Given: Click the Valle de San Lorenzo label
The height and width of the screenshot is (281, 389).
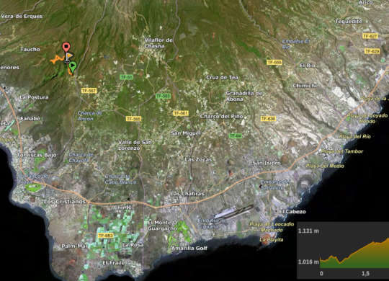Looking at the screenshot, I should (135, 146).
